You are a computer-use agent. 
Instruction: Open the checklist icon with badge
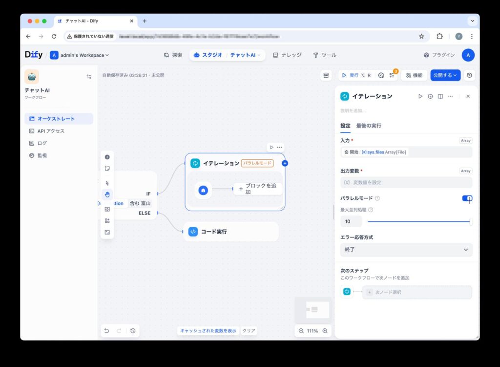392,75
